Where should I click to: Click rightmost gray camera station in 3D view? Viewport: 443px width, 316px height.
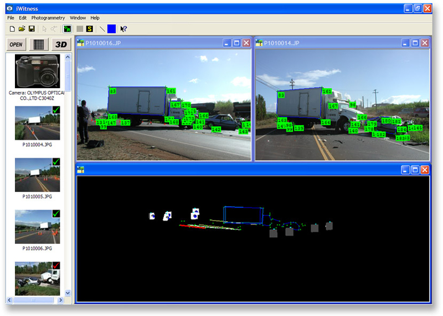329,226
